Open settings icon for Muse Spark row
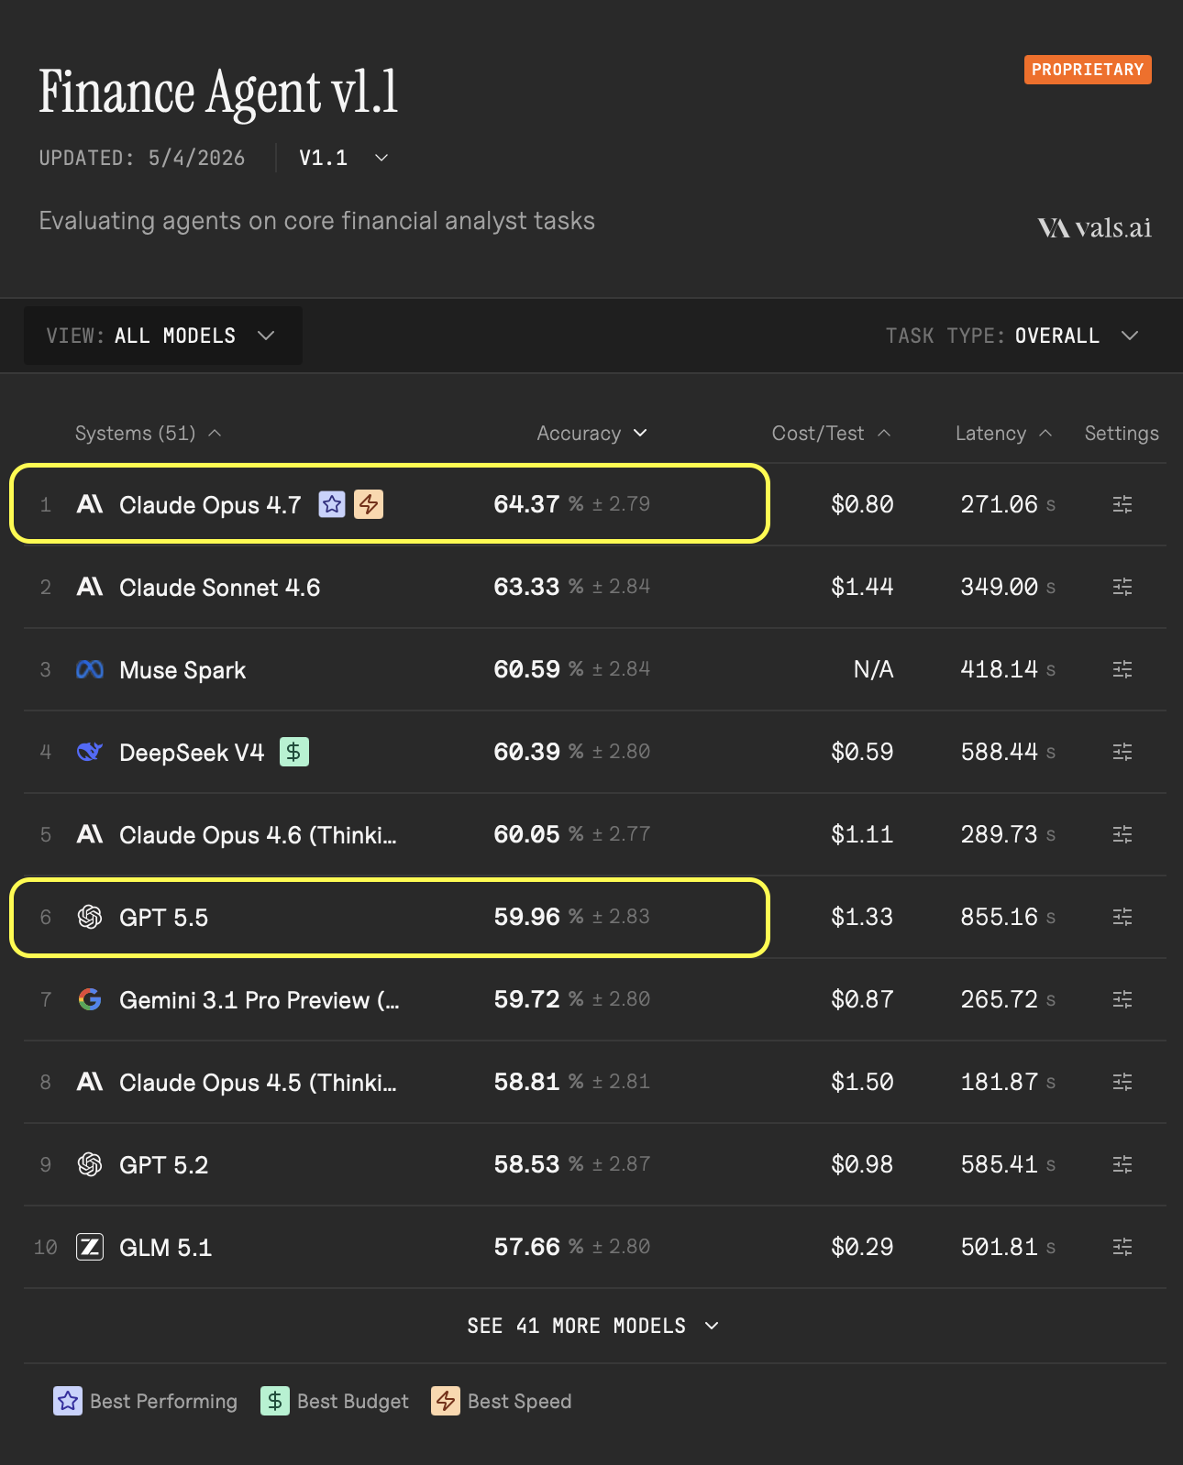This screenshot has width=1183, height=1465. [1122, 669]
